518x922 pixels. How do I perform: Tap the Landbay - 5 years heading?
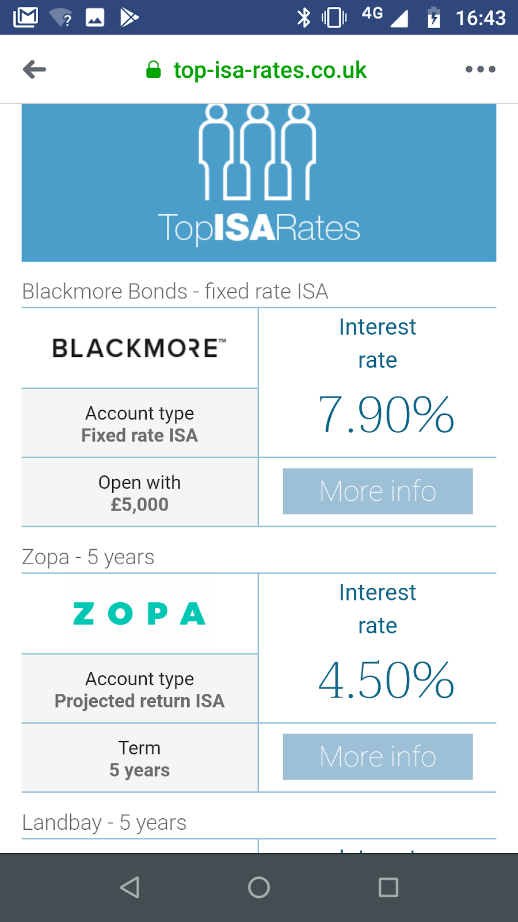[x=104, y=822]
